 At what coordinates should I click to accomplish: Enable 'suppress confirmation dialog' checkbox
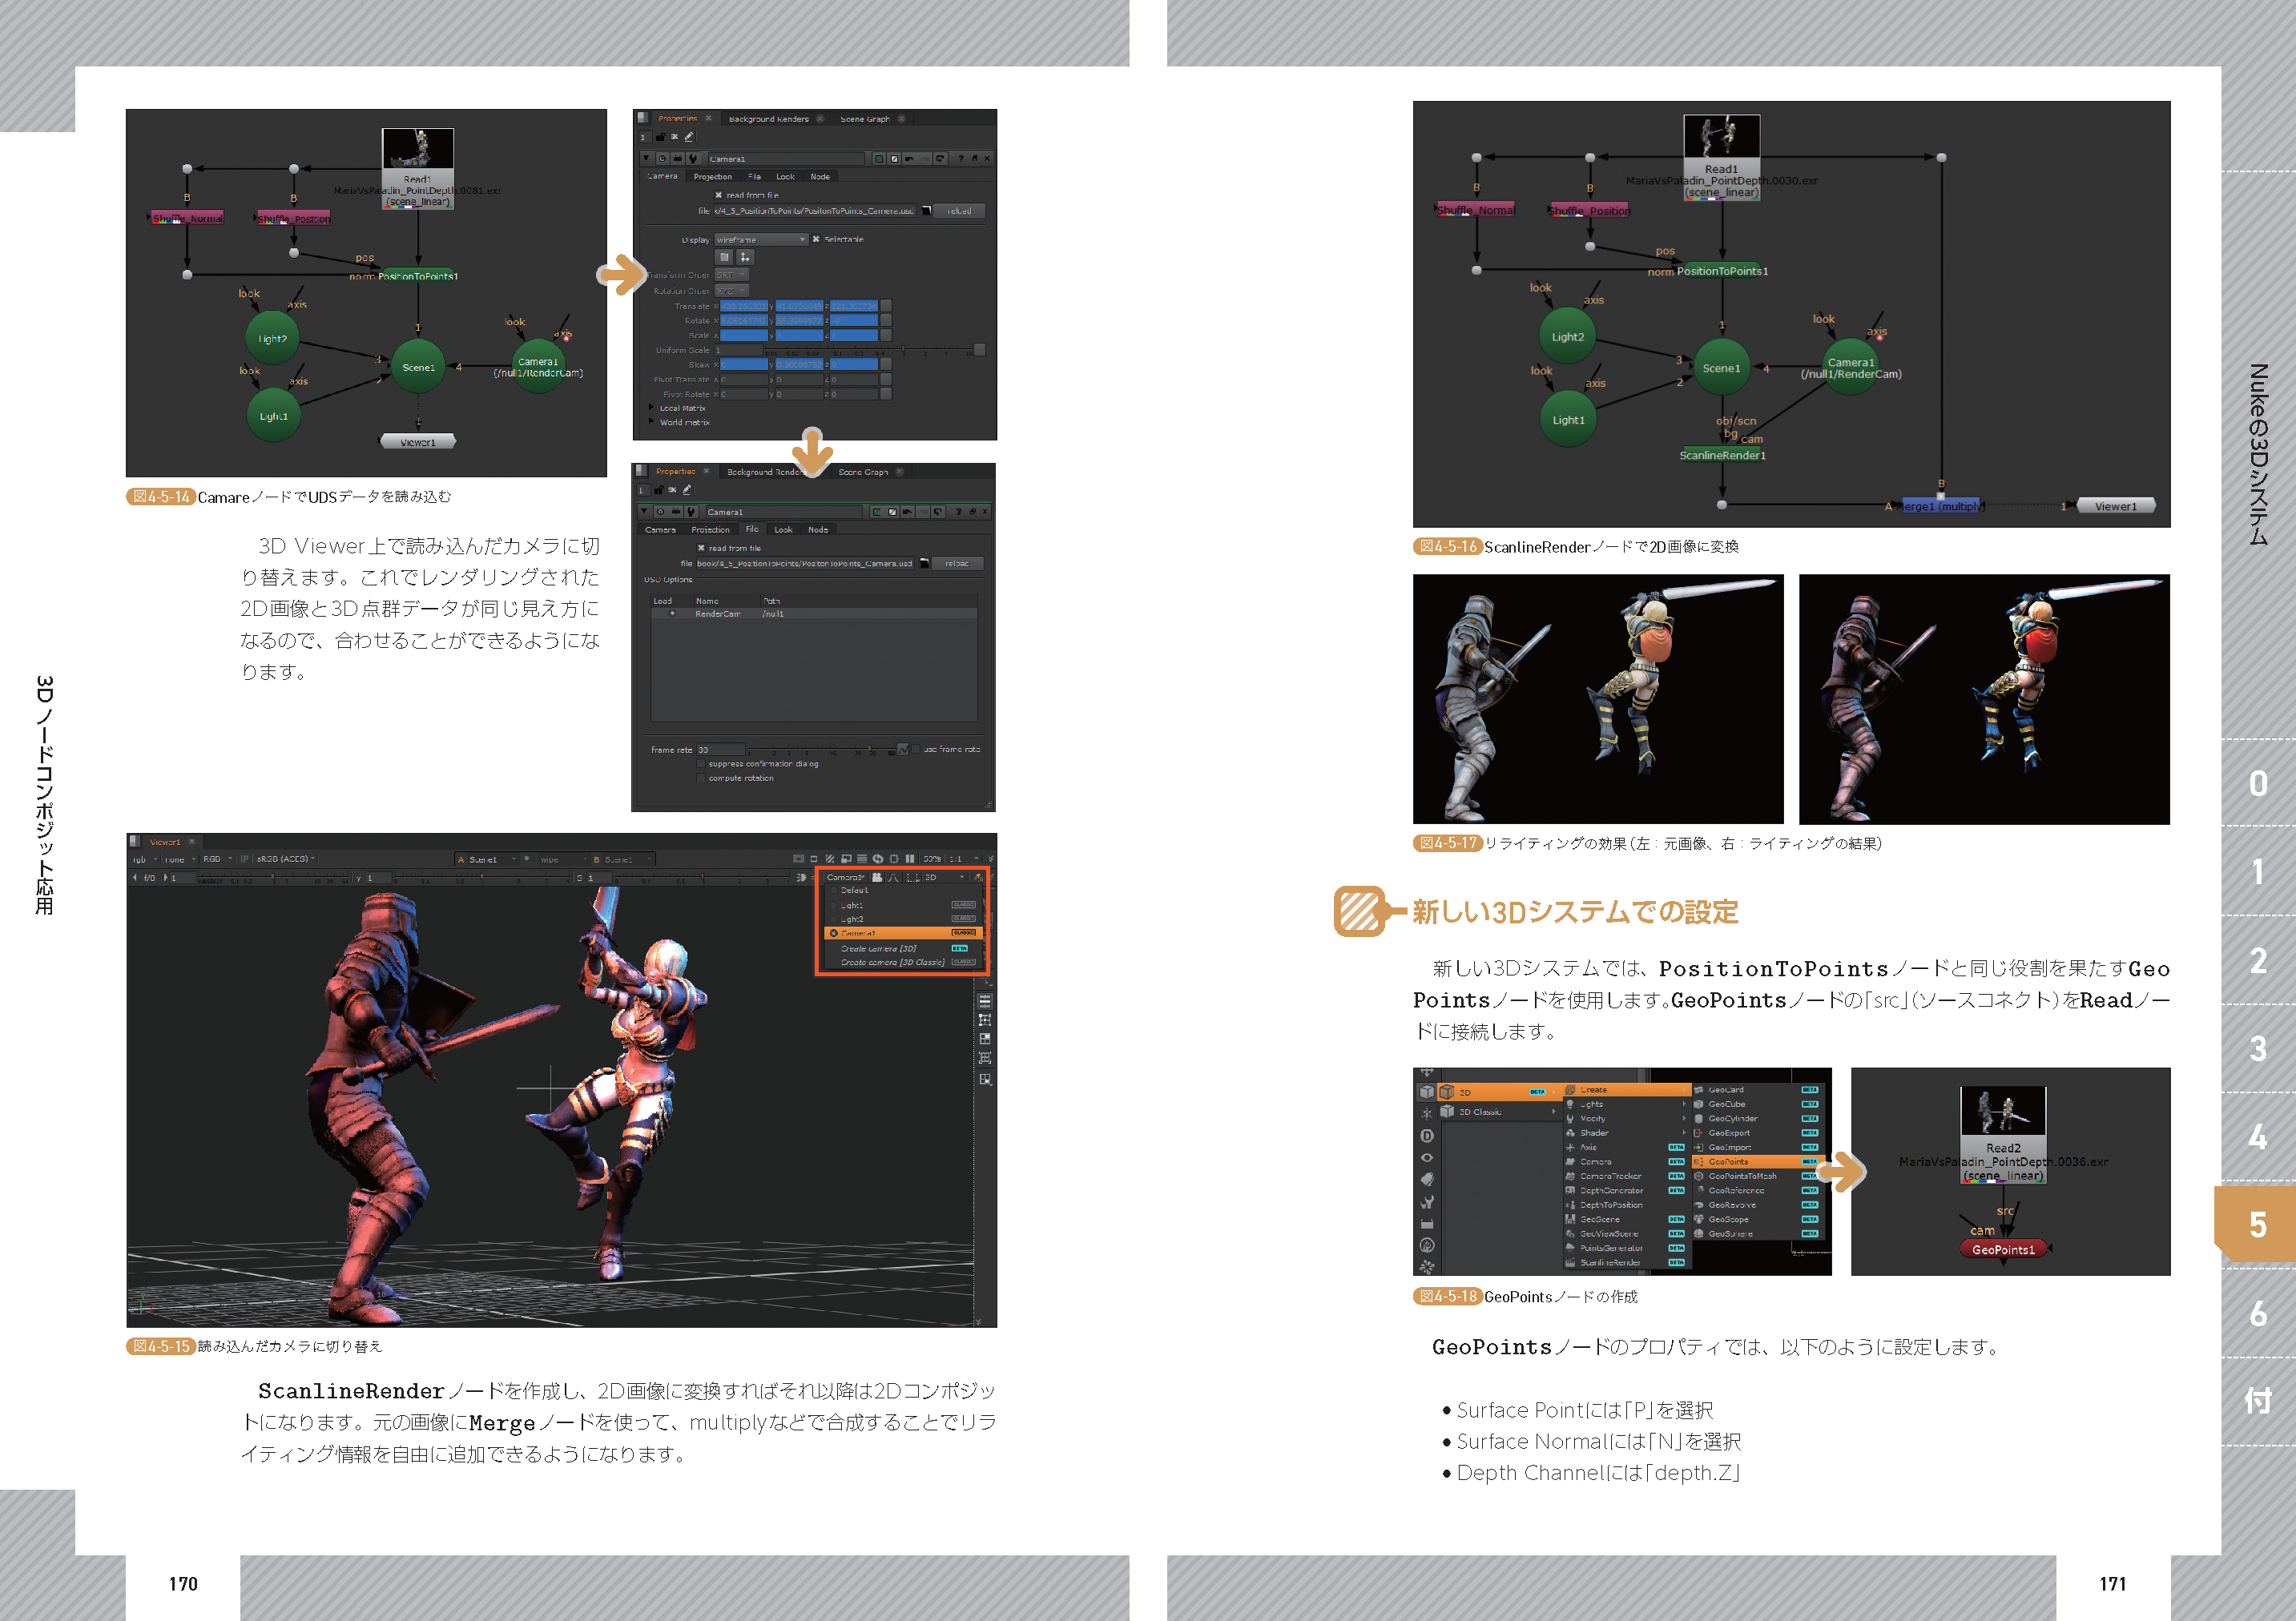coord(701,764)
